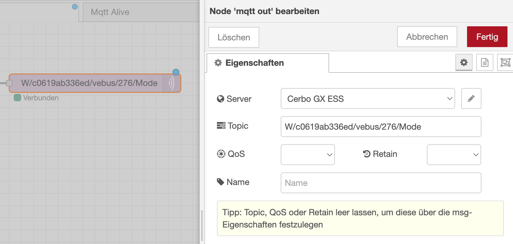The width and height of the screenshot is (513, 244).
Task: Click the canvas vertical scrollbar
Action: pyautogui.click(x=202, y=226)
